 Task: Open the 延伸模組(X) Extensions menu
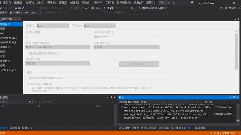[x=124, y=3]
